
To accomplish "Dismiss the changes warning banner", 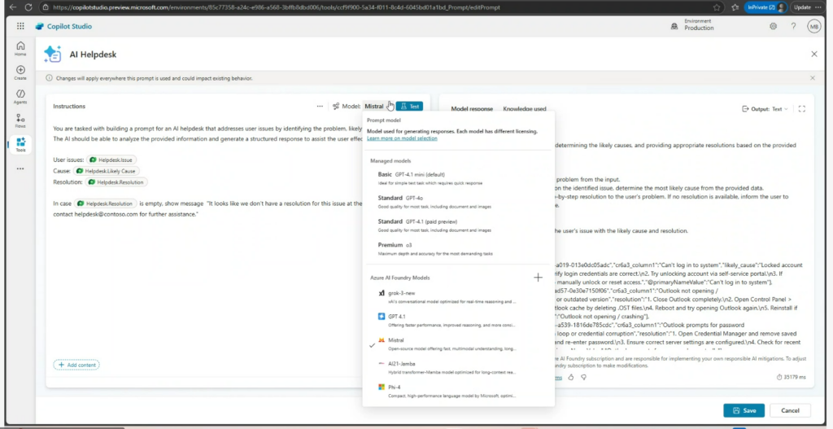I will 813,78.
